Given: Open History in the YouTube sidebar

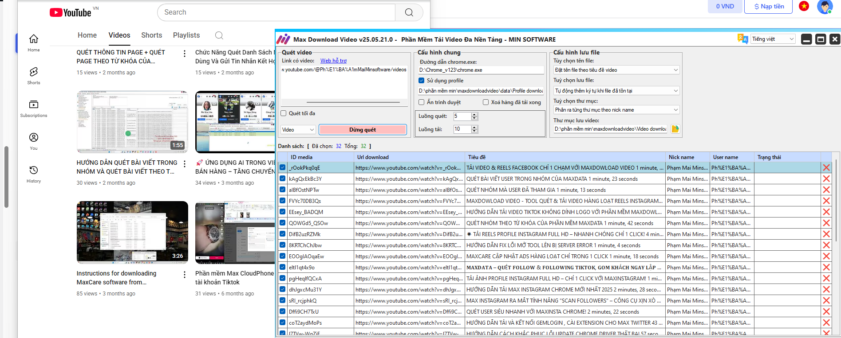Looking at the screenshot, I should pos(34,174).
